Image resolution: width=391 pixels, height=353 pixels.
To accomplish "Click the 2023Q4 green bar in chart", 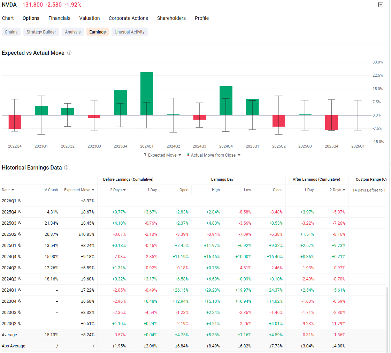I will pyautogui.click(x=121, y=103).
